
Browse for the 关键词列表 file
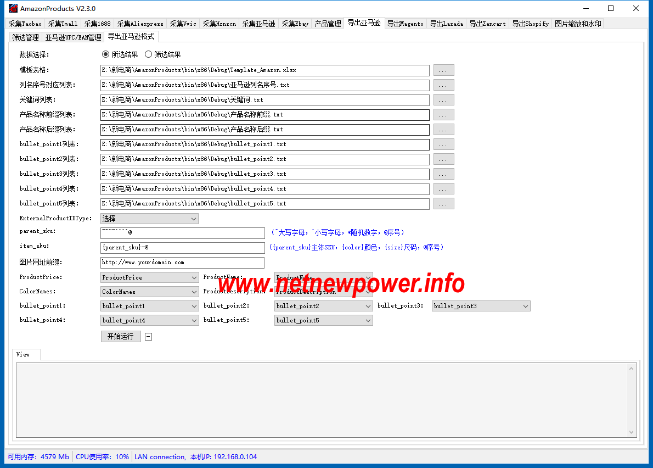pyautogui.click(x=443, y=100)
